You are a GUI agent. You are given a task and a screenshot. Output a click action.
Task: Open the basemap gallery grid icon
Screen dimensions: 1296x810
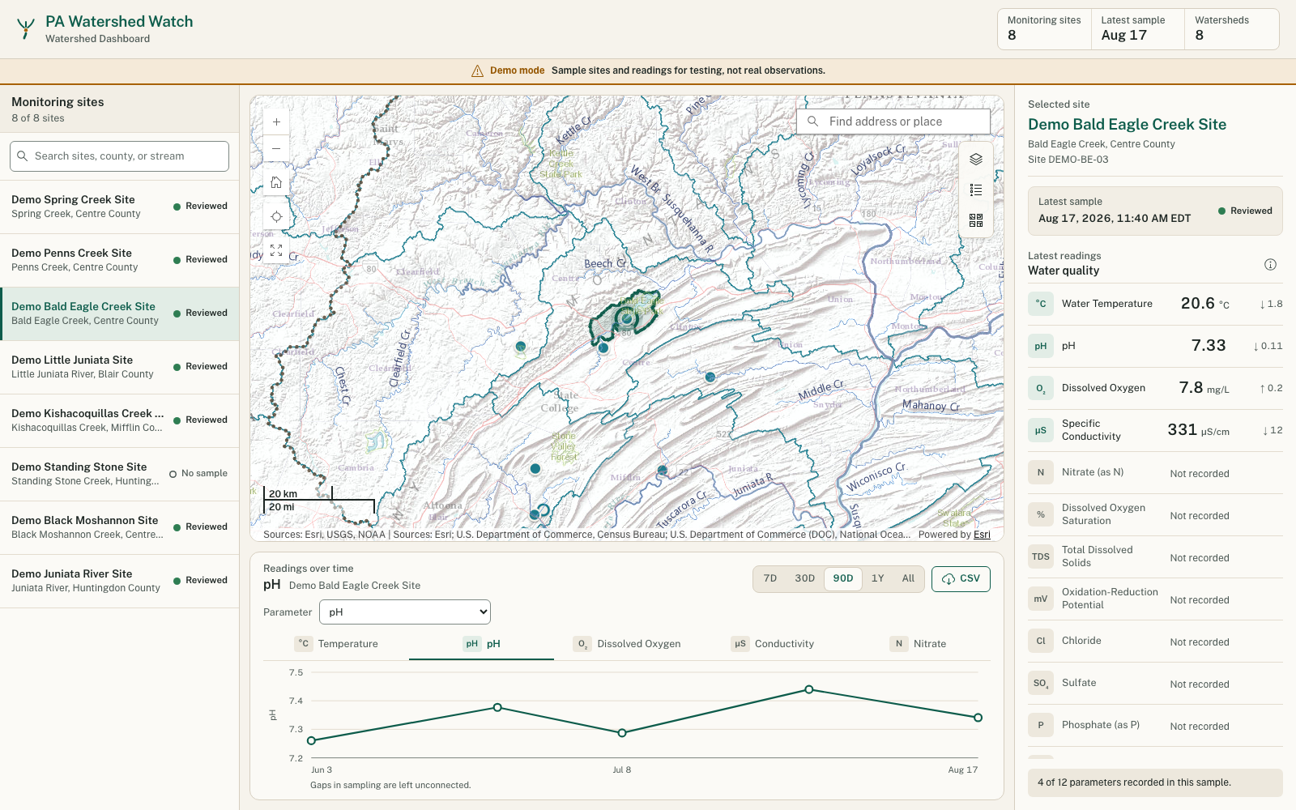(976, 220)
